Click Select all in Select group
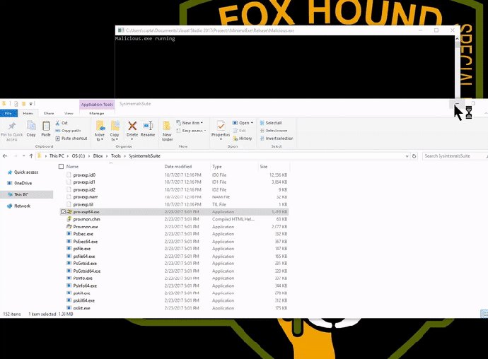This screenshot has width=488, height=359. [x=270, y=123]
